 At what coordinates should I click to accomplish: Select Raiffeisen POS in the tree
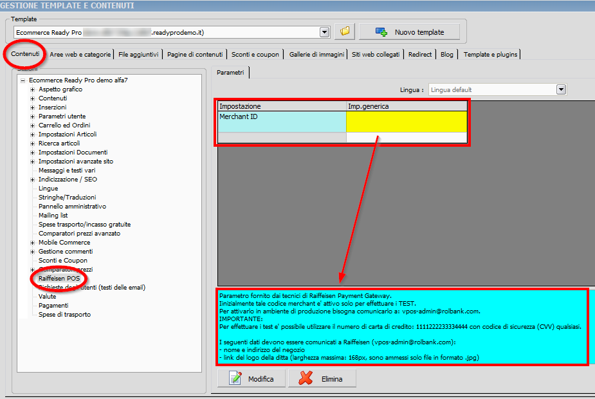click(59, 279)
